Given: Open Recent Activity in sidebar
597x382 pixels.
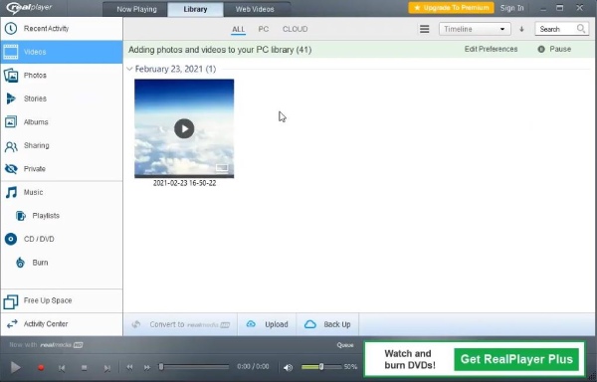Looking at the screenshot, I should pos(62,29).
